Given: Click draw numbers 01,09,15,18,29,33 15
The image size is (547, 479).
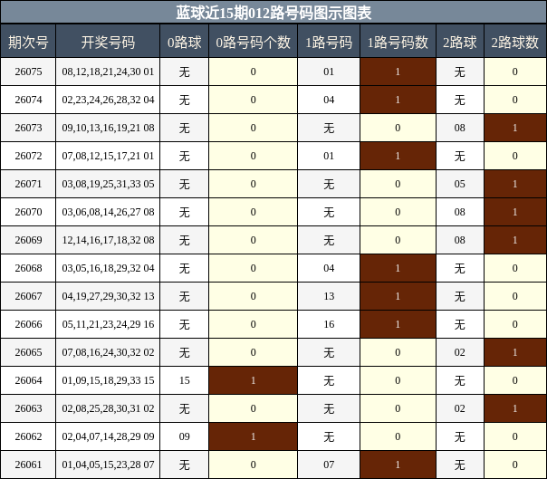Looking at the screenshot, I should pos(108,380).
